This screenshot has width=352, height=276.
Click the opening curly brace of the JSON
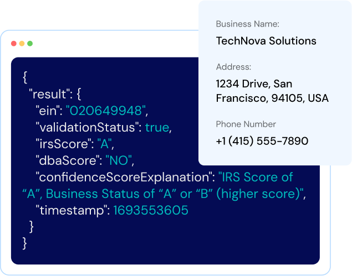(25, 77)
